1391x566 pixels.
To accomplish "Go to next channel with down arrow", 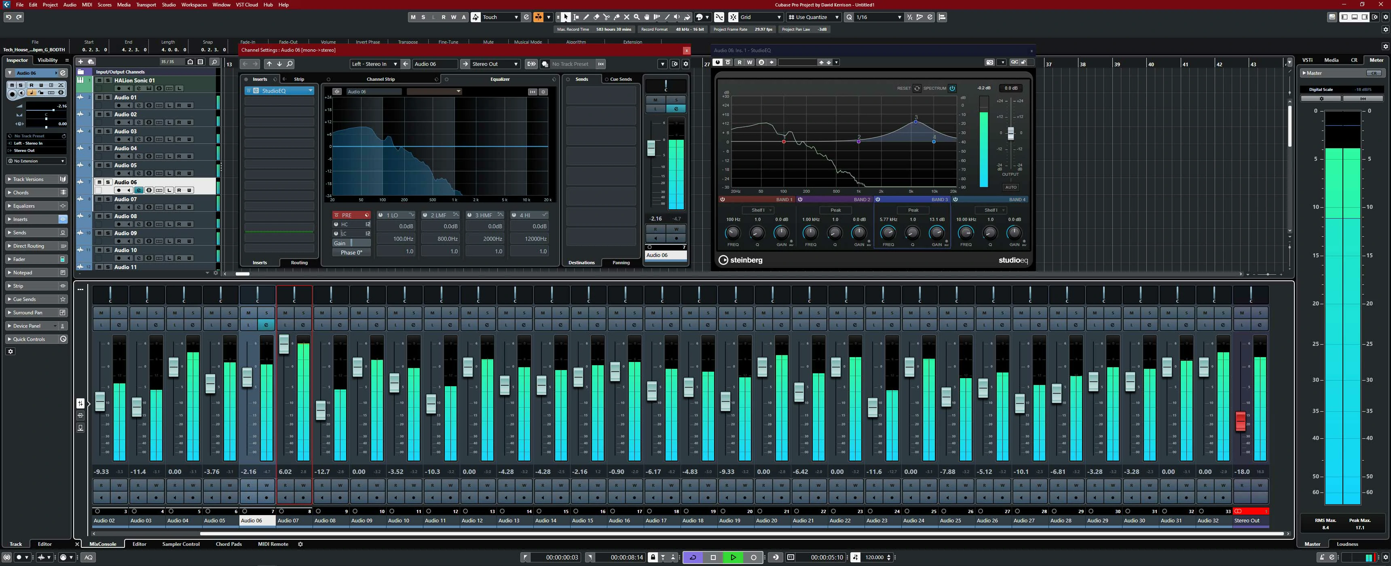I will point(280,64).
